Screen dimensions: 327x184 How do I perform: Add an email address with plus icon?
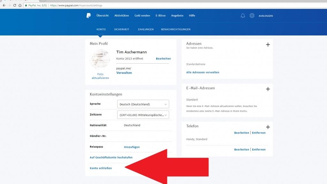(268, 89)
